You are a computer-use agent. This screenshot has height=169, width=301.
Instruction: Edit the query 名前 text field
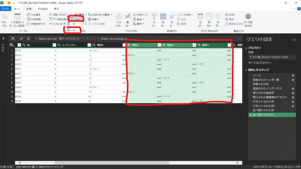(271, 58)
